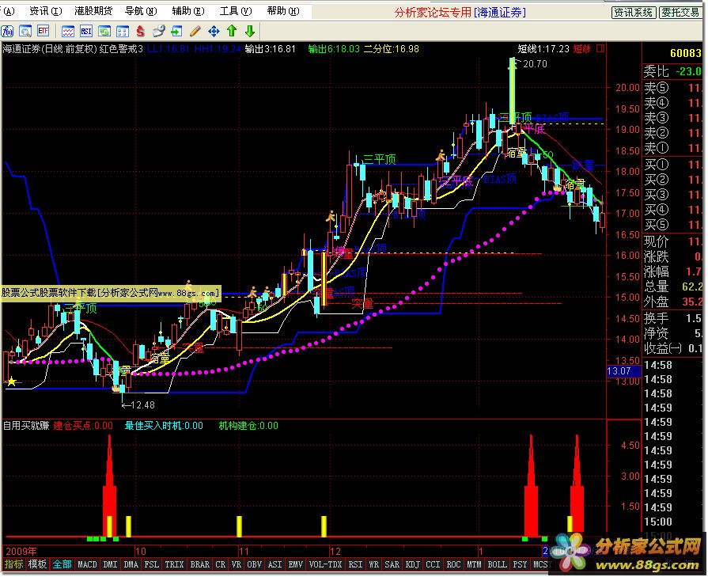Viewport: 708px width, 577px height.
Task: Open the 资讯(I) menu
Action: tap(46, 11)
